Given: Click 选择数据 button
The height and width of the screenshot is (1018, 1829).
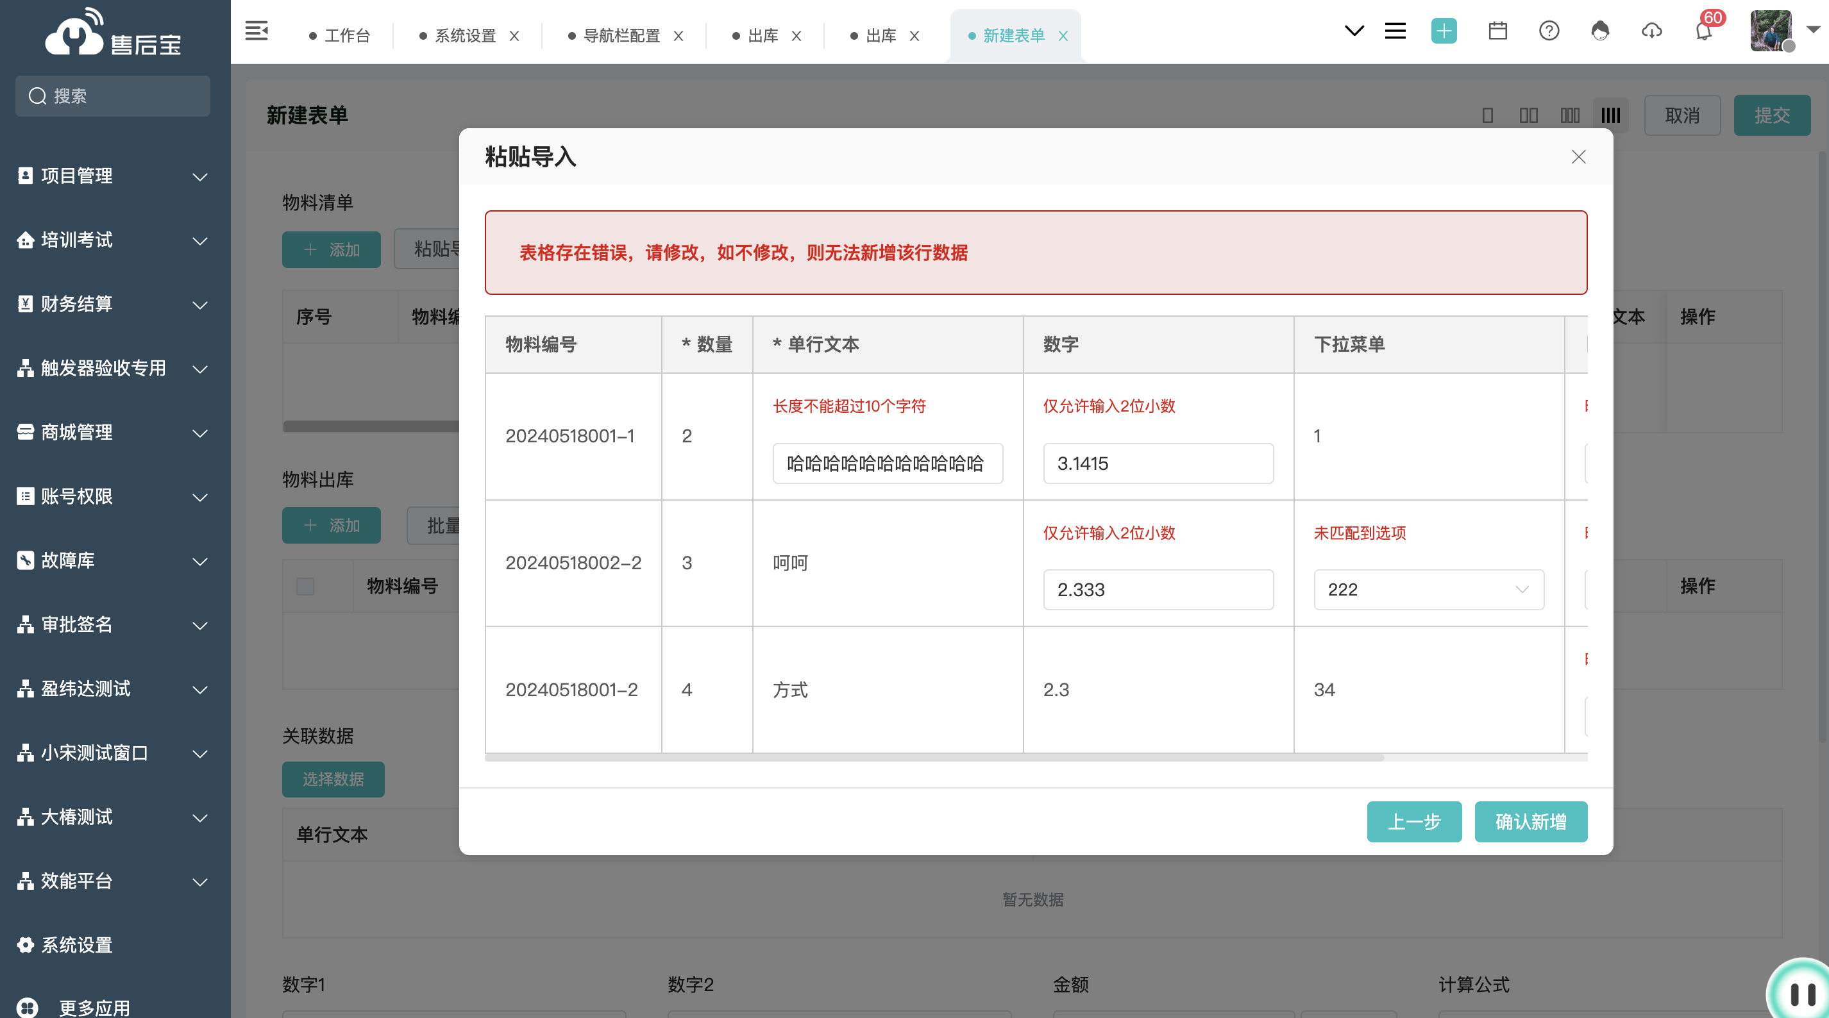Looking at the screenshot, I should [333, 779].
